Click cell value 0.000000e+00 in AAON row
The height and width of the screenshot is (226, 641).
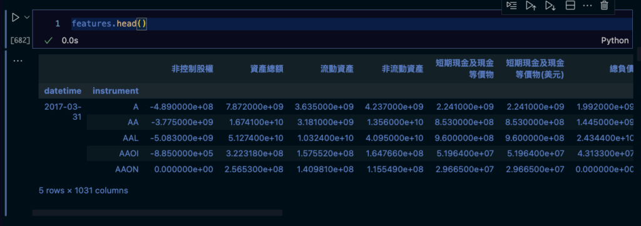(184, 169)
